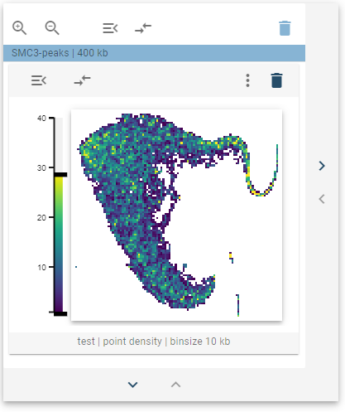This screenshot has height=412, width=345.
Task: Click the upper colorbar slider handle
Action: tap(60, 175)
